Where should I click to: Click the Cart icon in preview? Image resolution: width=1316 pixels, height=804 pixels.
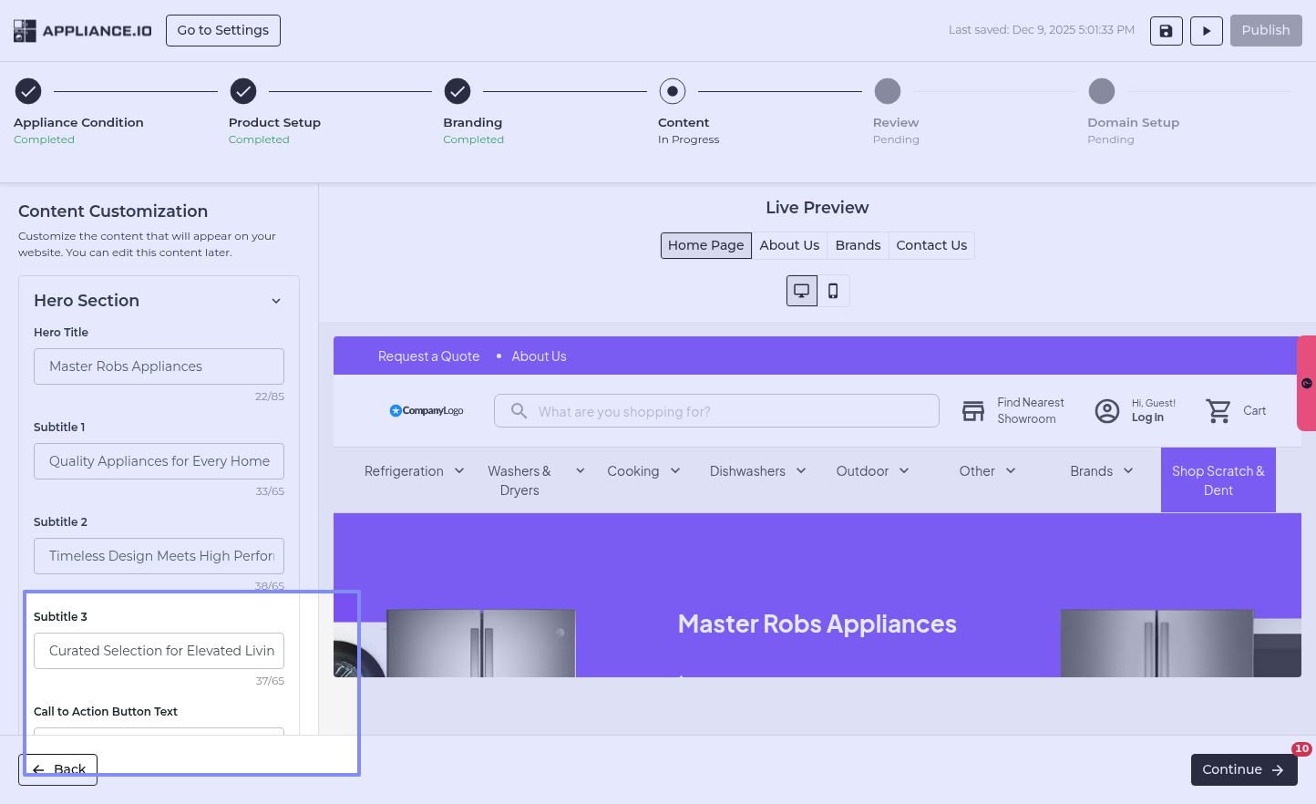1218,411
